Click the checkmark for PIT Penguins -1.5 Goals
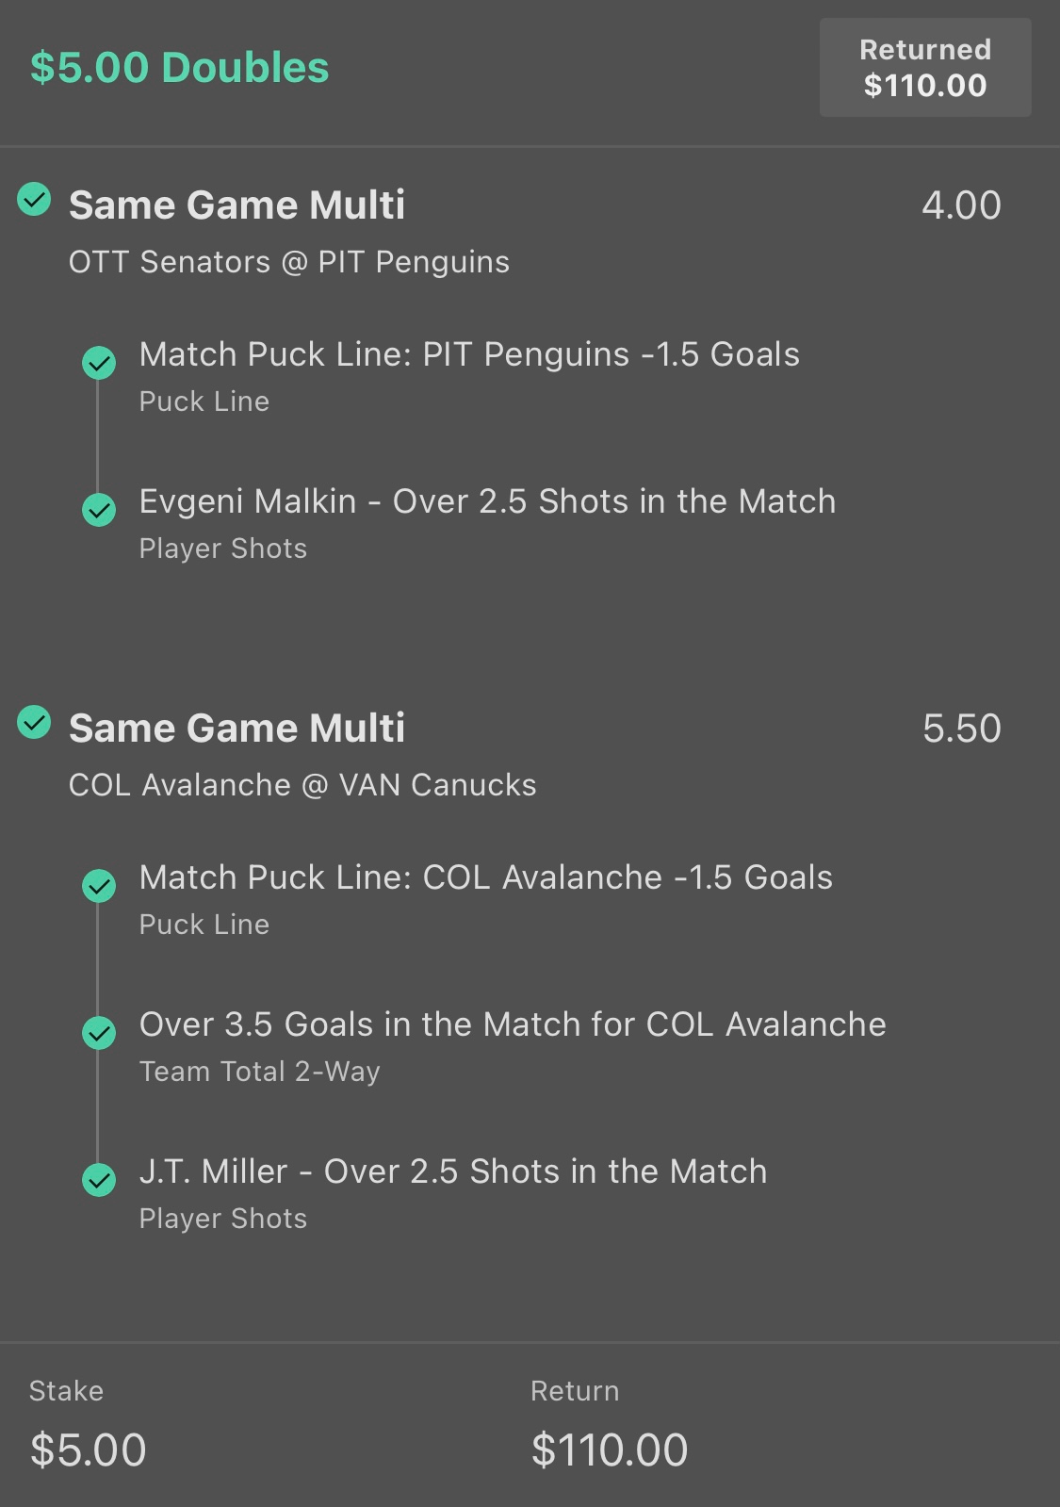This screenshot has height=1507, width=1060. point(99,363)
